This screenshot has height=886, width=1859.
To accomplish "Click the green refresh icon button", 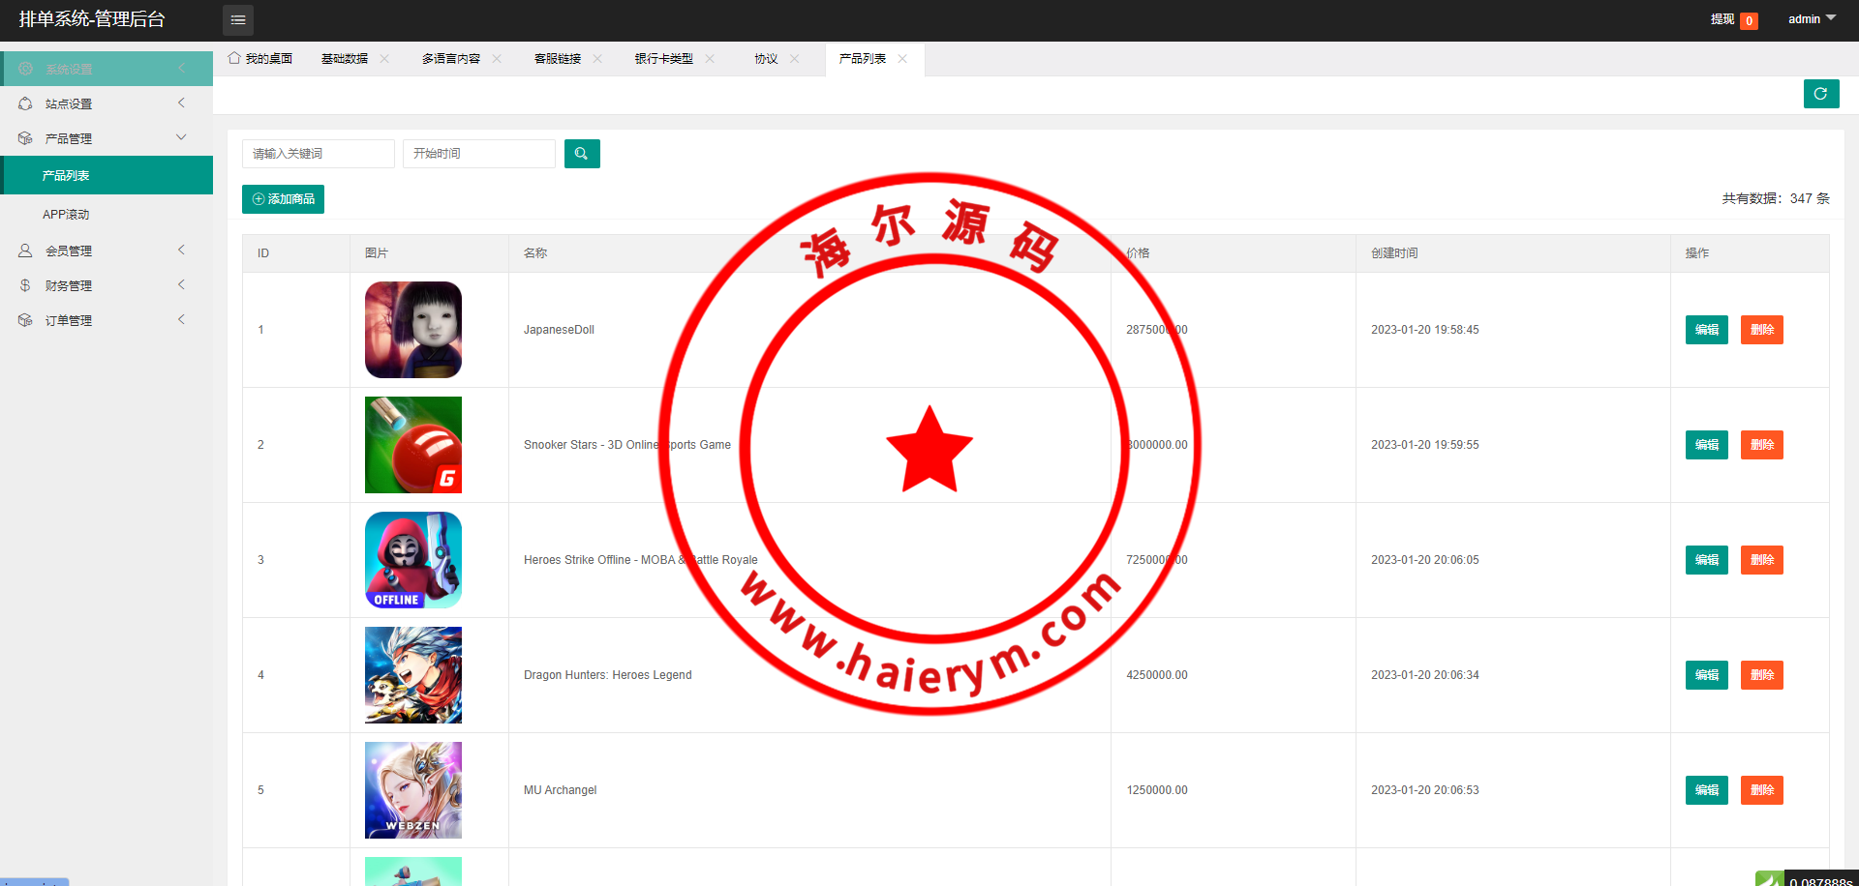I will coord(1820,94).
